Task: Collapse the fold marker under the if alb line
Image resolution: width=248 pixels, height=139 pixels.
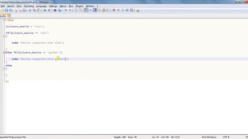Action: coord(4,36)
